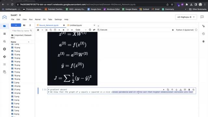Run this cell from the cell toolbar

pyautogui.click(x=164, y=90)
